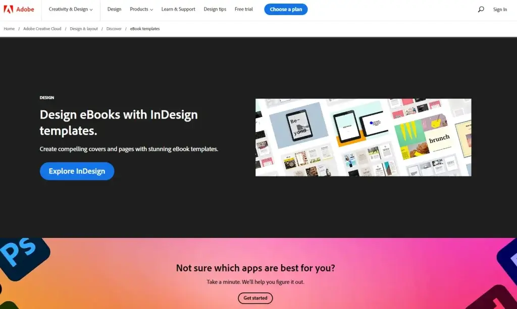Open Adobe Creative Cloud breadcrumb

pyautogui.click(x=42, y=29)
